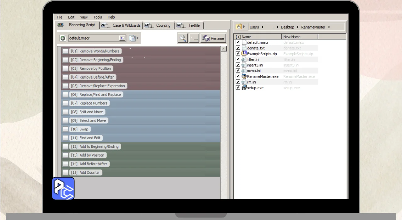Click the Users path segment
This screenshot has width=402, height=220.
(254, 27)
